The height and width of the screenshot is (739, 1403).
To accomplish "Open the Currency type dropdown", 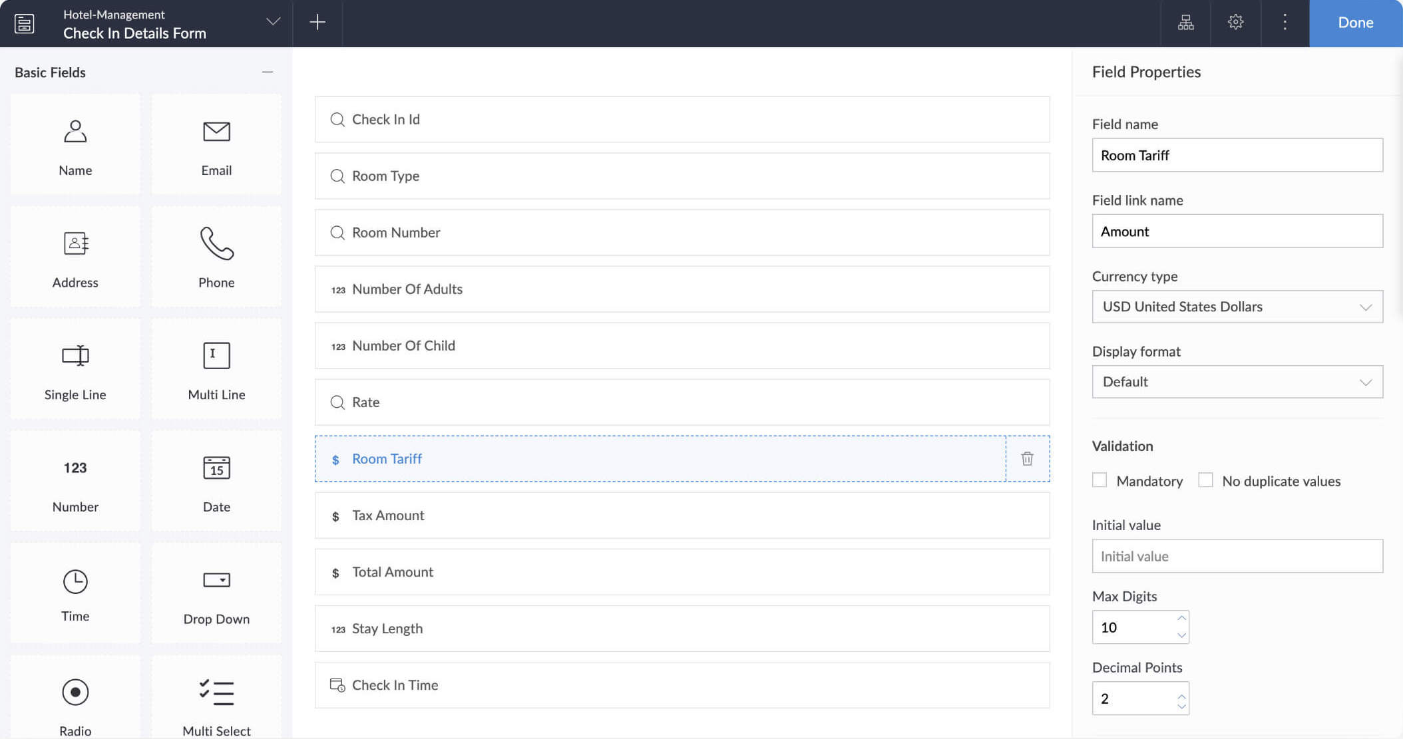I will (x=1237, y=307).
